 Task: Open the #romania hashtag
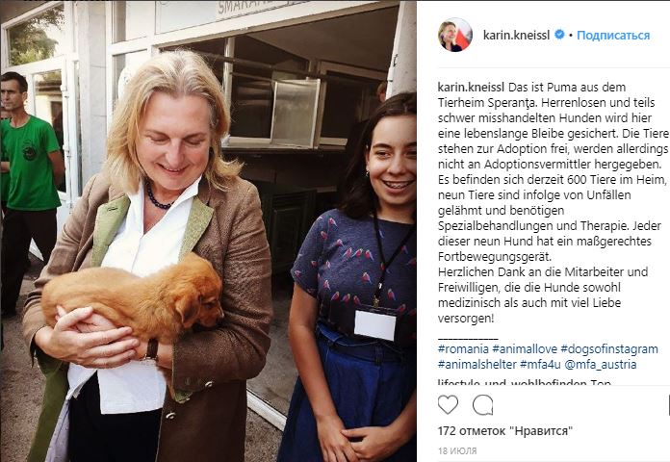[463, 349]
